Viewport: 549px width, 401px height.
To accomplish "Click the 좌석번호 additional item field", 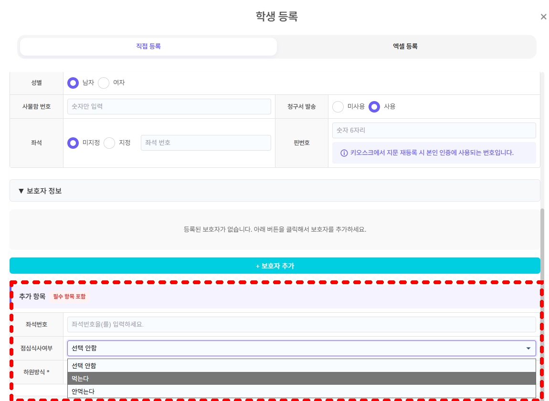I will (x=302, y=324).
